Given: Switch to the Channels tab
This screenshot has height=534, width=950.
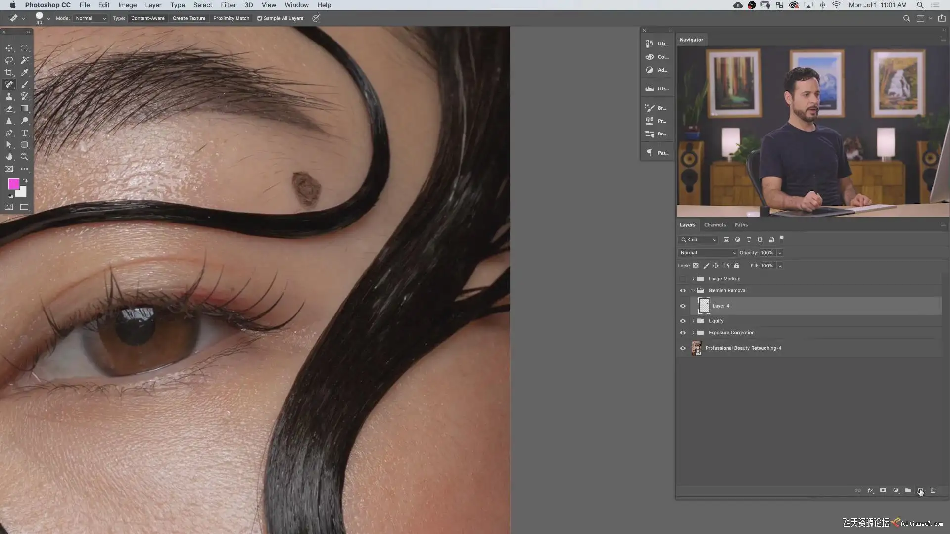Looking at the screenshot, I should [x=714, y=225].
